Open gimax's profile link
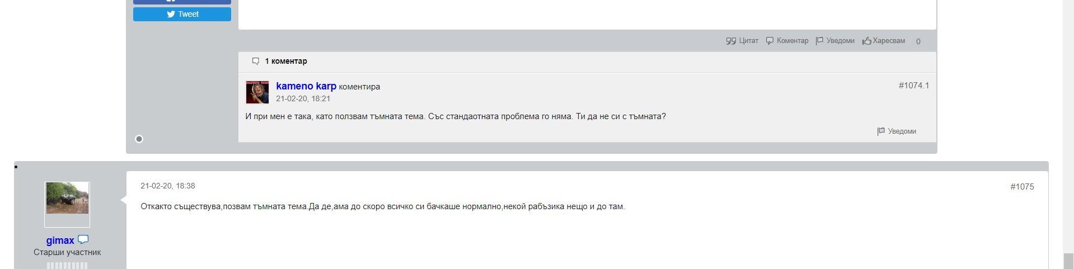 (60, 240)
